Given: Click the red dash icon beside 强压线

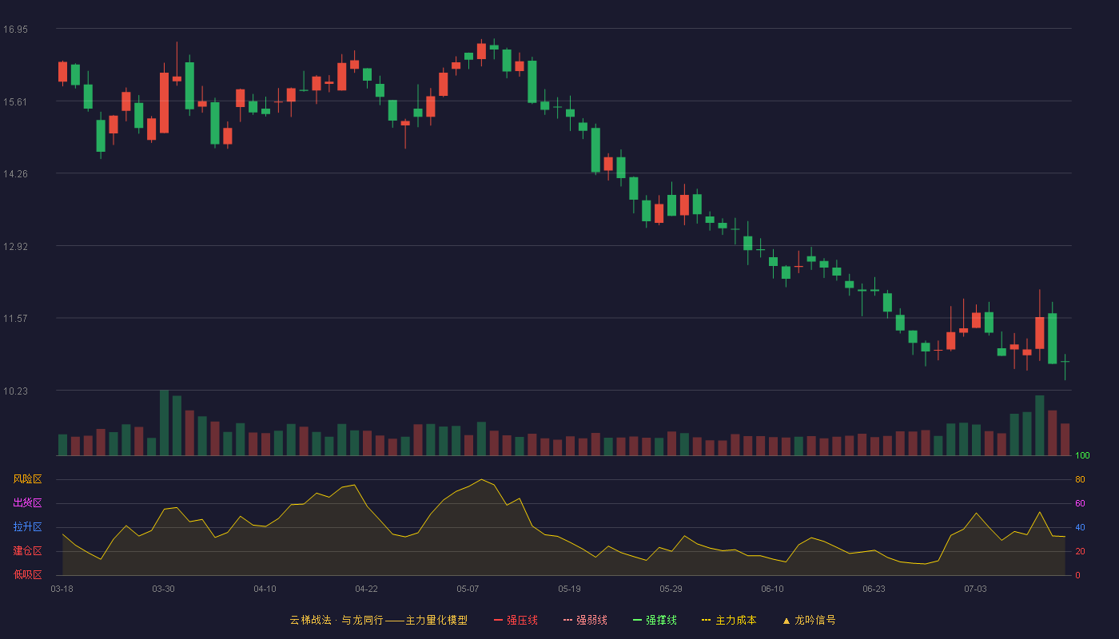Looking at the screenshot, I should tap(498, 620).
